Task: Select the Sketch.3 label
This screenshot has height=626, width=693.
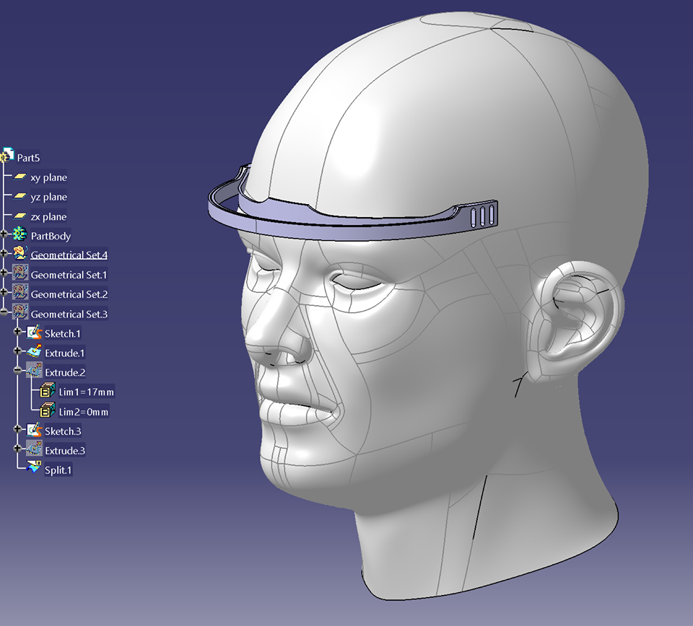Action: [63, 431]
